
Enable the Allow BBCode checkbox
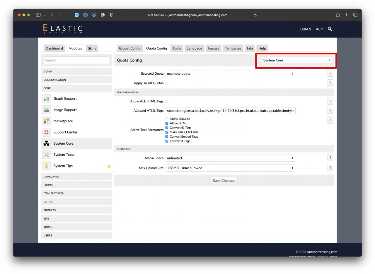point(167,119)
